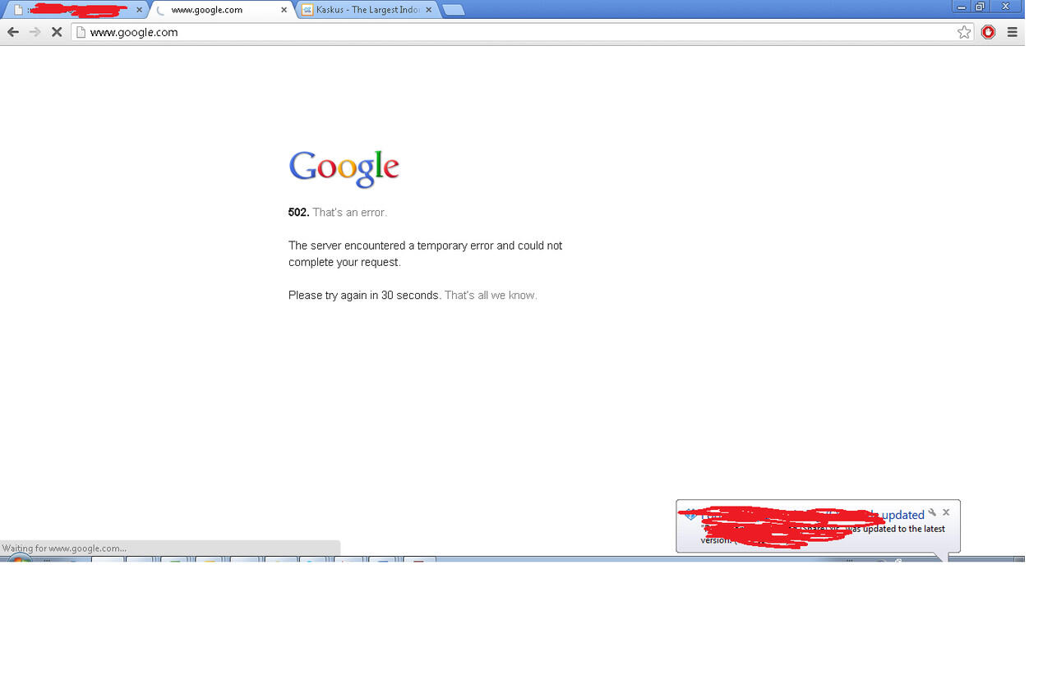
Task: Click "That's all we know." text
Action: click(491, 295)
